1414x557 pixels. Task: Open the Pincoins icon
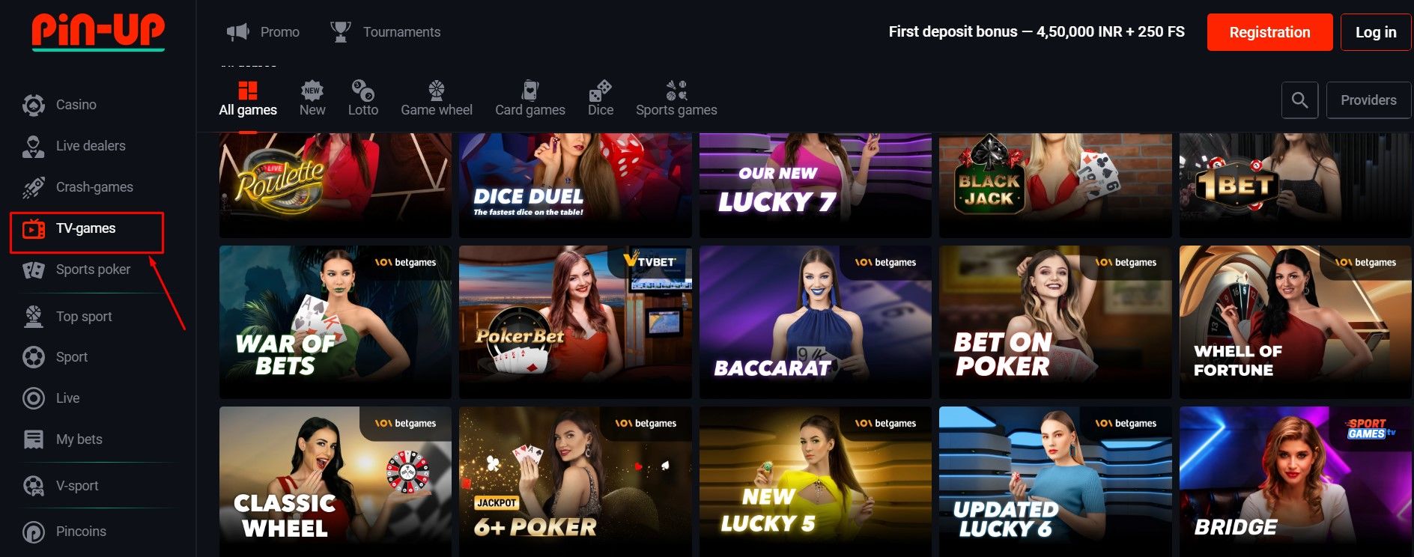pos(34,532)
